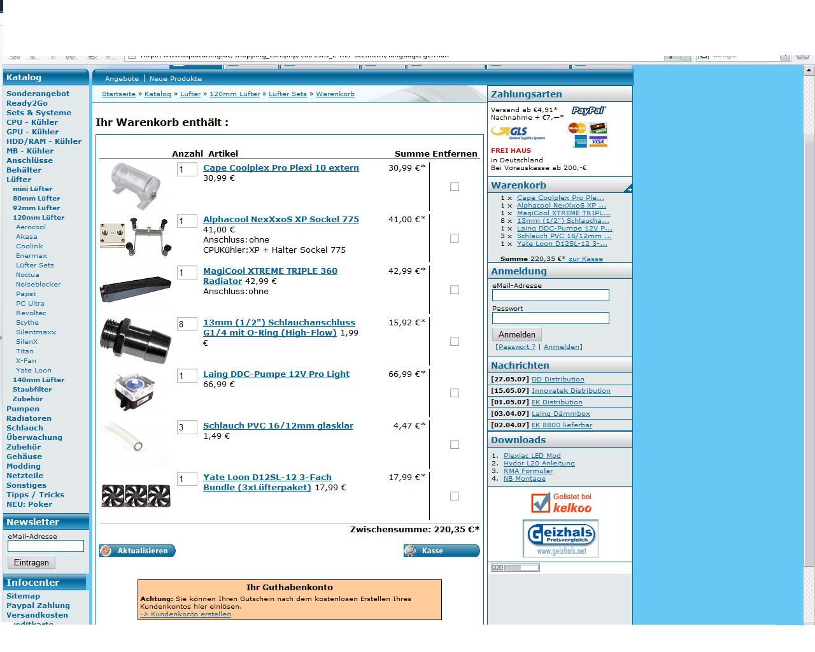Viewport: 815px width, 652px height.
Task: Open Laing DDC-Pumpe 12V Pro Light link
Action: click(276, 374)
